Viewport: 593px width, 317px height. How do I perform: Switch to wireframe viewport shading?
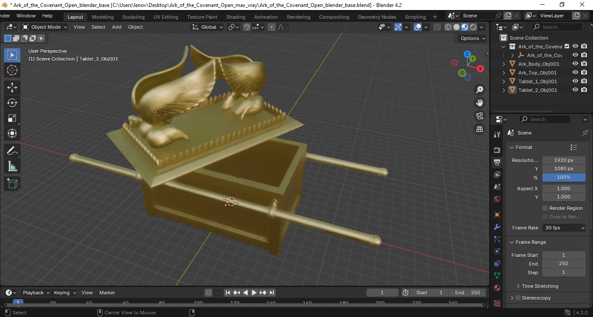coord(448,27)
